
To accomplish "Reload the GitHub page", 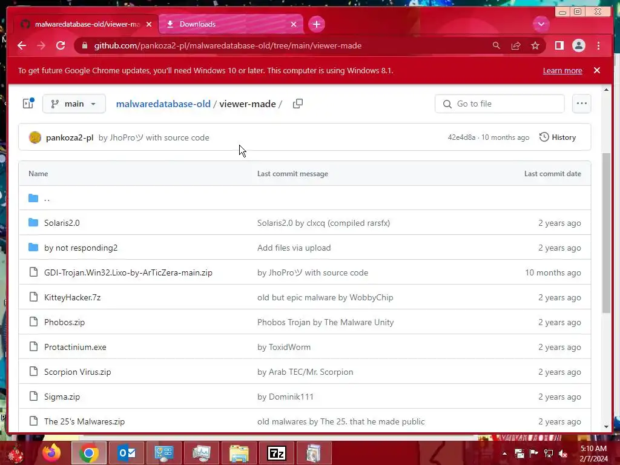I will click(x=61, y=45).
